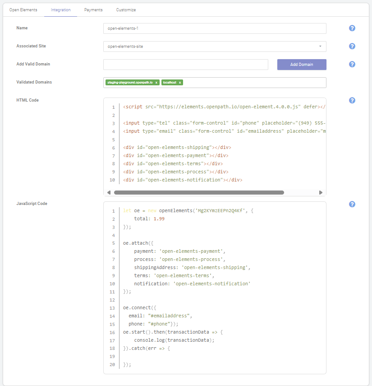This screenshot has width=372, height=386.
Task: Click the "terms: 'open-elements-terms'" line
Action: [174, 276]
